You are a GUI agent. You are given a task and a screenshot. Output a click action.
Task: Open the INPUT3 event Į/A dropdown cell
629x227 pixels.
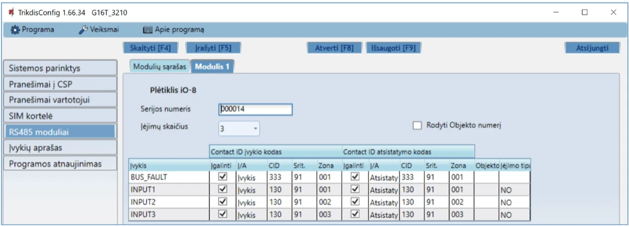250,214
